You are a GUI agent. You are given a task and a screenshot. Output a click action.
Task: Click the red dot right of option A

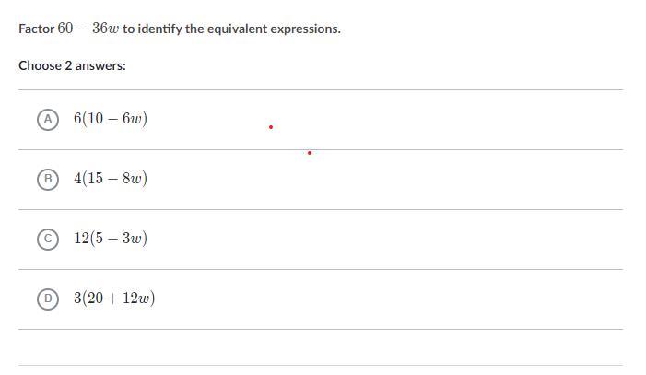click(x=270, y=127)
